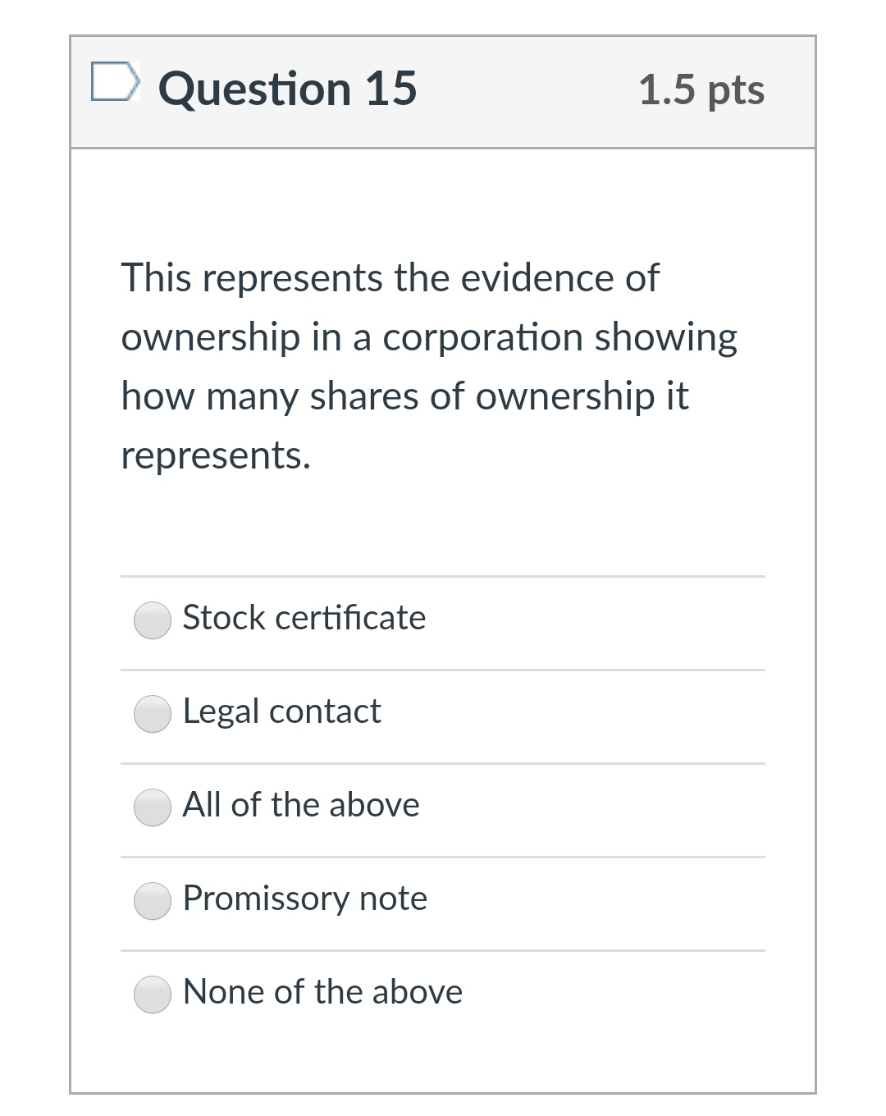The height and width of the screenshot is (1116, 886).
Task: Choose the All of the above option
Action: pos(153,808)
